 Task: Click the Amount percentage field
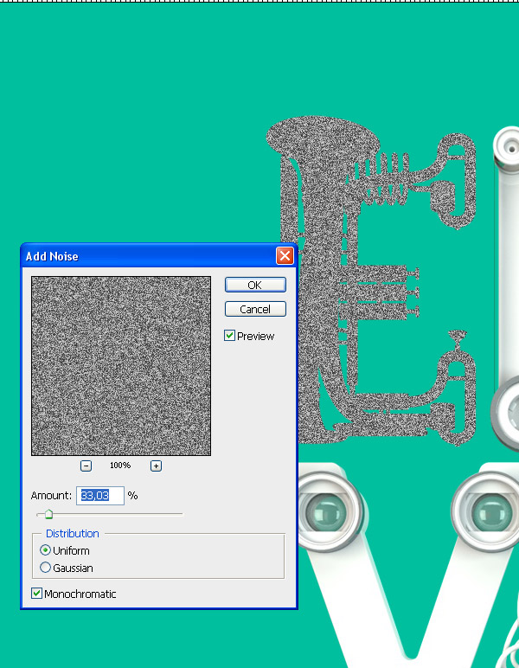100,496
